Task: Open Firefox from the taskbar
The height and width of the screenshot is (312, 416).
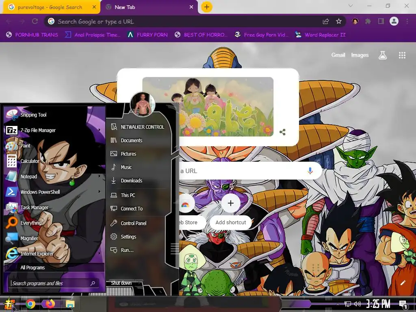Action: click(50, 303)
